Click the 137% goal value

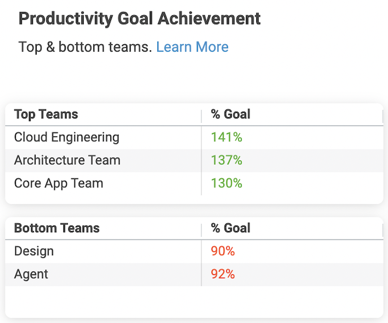(226, 160)
